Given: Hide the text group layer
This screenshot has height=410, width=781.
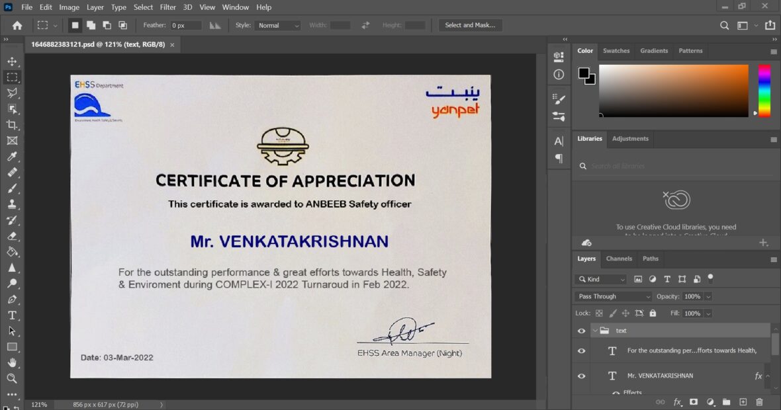Looking at the screenshot, I should coord(581,331).
